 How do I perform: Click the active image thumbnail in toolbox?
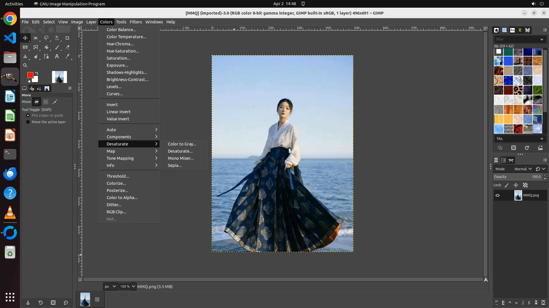pos(59,77)
